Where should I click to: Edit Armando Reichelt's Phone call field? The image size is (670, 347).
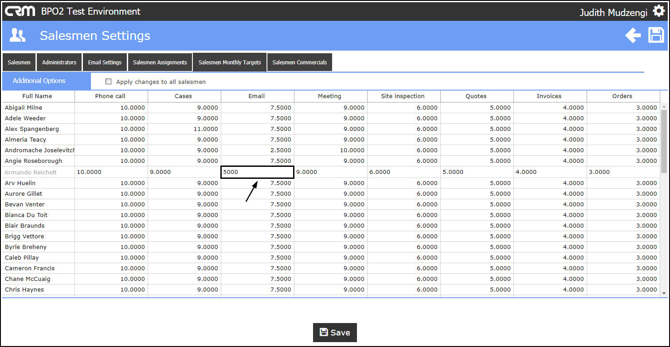[111, 172]
